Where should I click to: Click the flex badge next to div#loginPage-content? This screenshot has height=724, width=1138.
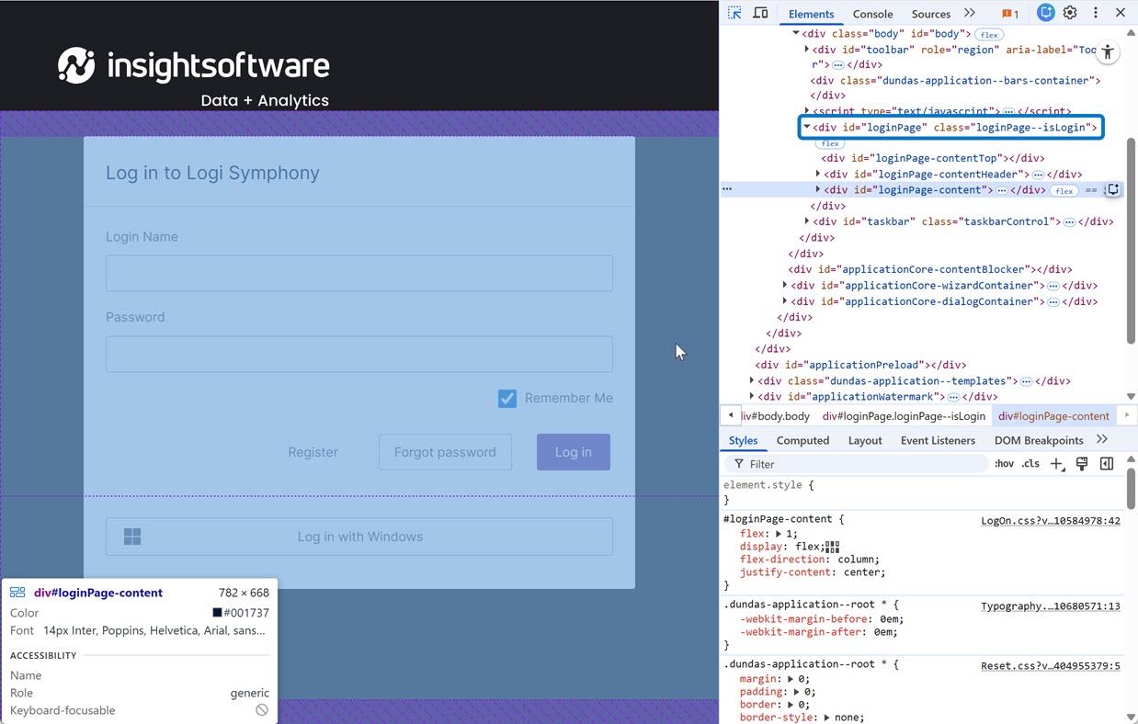point(1063,189)
